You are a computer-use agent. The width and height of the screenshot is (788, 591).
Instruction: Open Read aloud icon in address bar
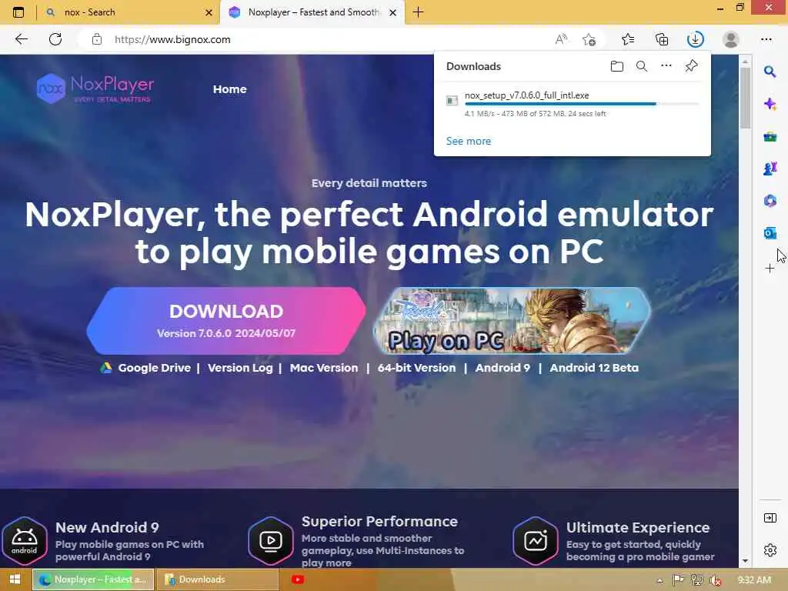pos(561,39)
